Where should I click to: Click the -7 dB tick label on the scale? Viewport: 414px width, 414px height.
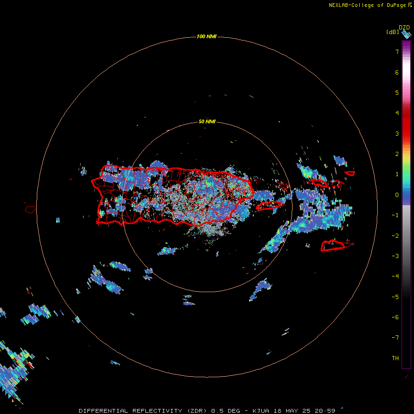coord(395,338)
